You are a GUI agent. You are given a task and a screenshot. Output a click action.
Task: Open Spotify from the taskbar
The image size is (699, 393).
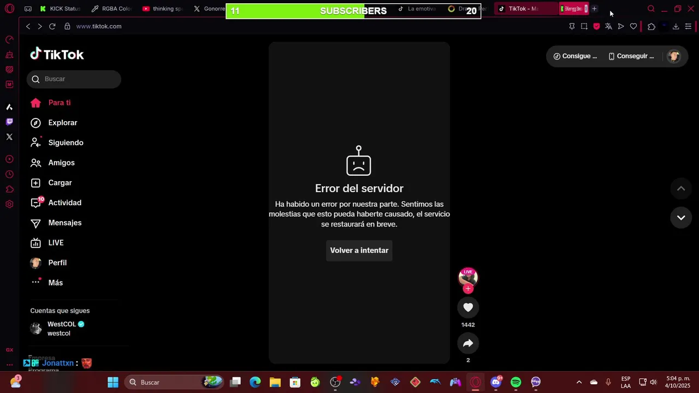coord(516,382)
